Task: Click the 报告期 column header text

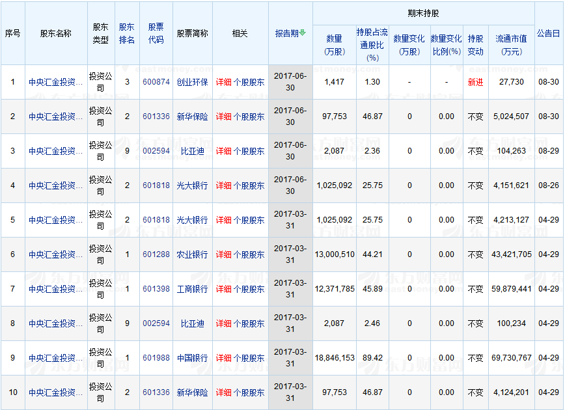Action: (287, 33)
